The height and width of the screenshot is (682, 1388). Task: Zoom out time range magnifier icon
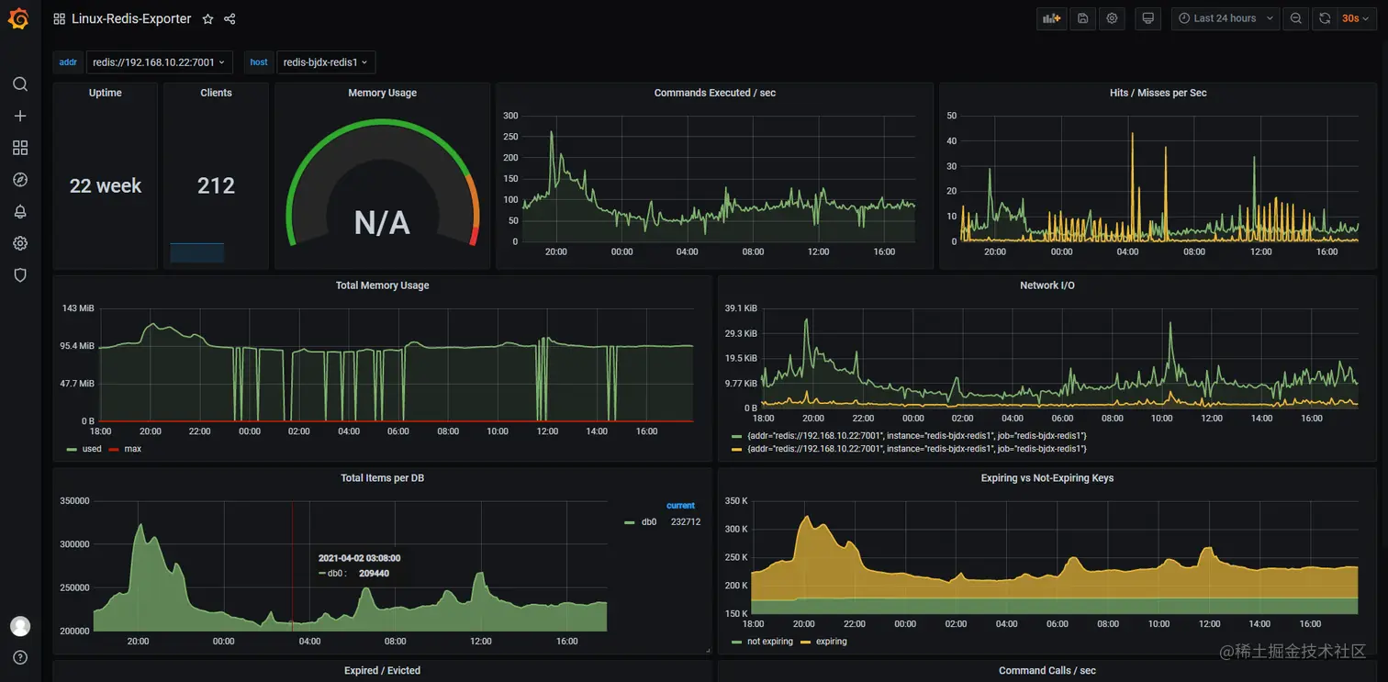(x=1295, y=18)
